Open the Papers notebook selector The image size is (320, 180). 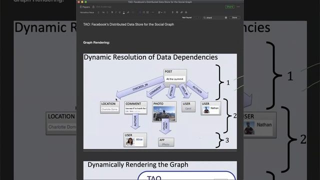[85, 7]
